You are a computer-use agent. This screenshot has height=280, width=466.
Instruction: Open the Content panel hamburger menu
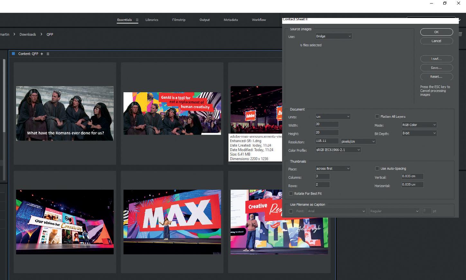tap(48, 54)
